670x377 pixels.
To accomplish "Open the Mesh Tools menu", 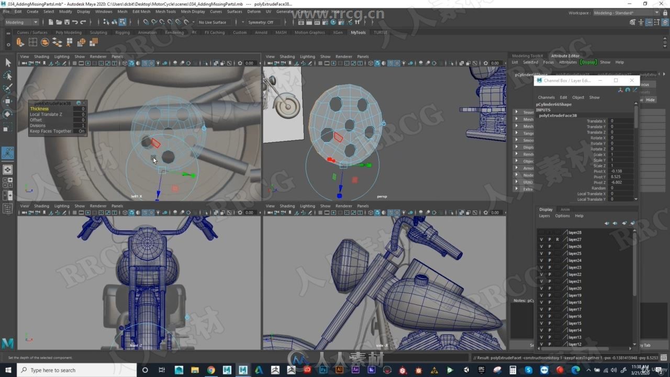I will click(165, 12).
